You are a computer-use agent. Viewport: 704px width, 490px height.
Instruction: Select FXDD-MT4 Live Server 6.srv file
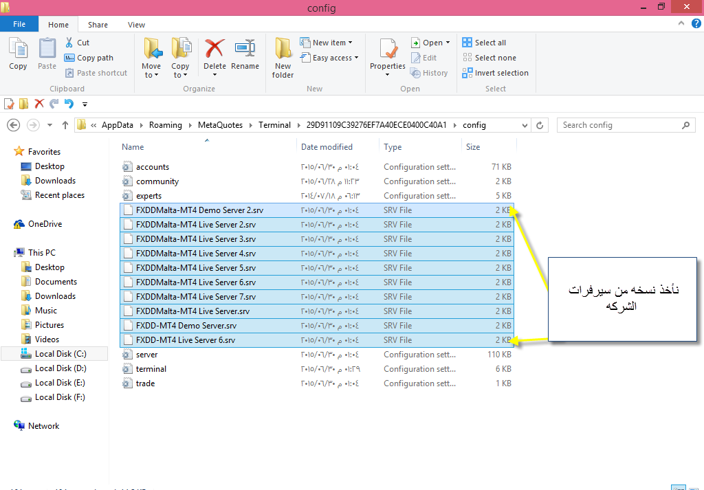316,340
